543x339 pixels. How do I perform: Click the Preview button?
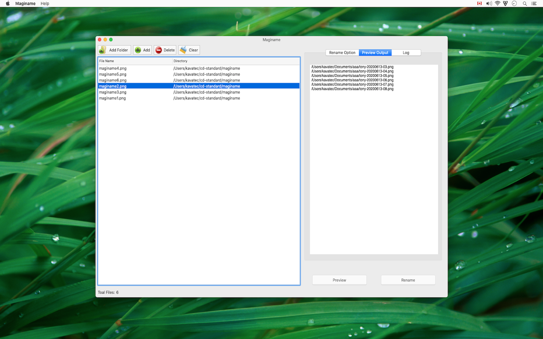click(x=339, y=280)
